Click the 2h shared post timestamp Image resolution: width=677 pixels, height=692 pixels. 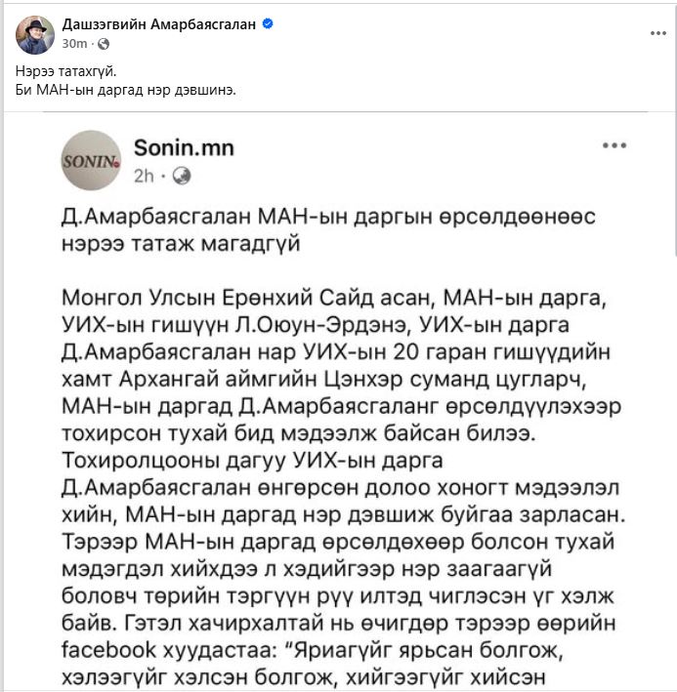[144, 176]
